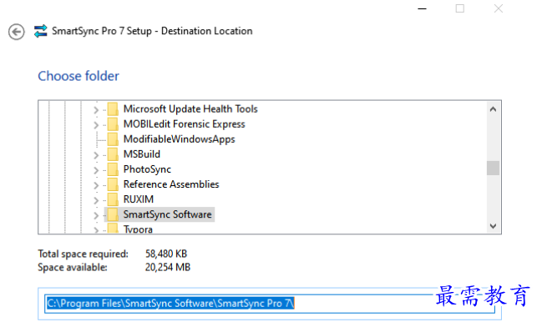Click the RUXIM folder icon
This screenshot has width=537, height=322.
coord(113,199)
